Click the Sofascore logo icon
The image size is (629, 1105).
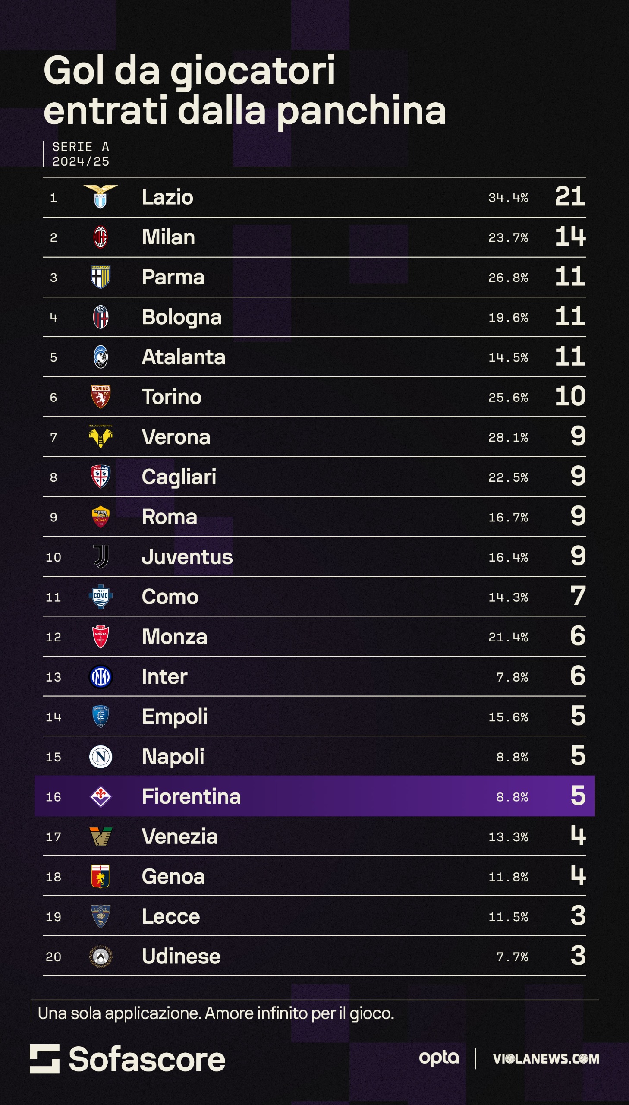click(x=44, y=1059)
